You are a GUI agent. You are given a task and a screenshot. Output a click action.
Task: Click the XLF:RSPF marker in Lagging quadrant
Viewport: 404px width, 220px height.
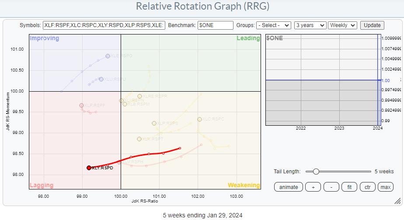coord(81,105)
